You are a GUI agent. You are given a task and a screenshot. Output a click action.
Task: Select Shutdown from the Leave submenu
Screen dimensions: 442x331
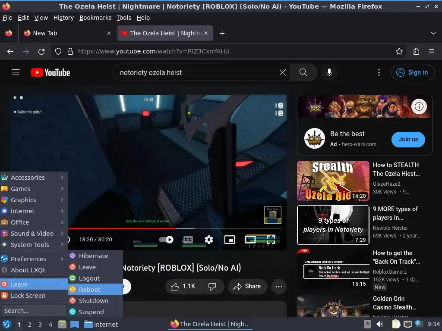95,300
